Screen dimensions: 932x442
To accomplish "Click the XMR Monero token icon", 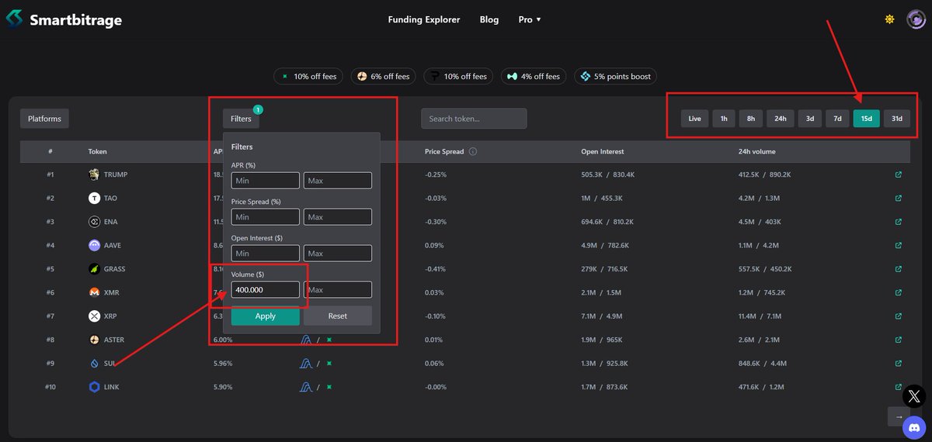I will [x=94, y=292].
